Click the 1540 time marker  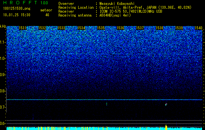[x=198, y=28]
